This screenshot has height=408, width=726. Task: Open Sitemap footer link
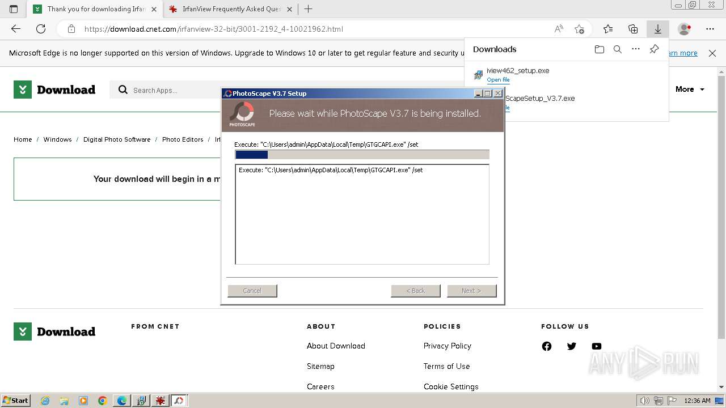click(x=320, y=366)
